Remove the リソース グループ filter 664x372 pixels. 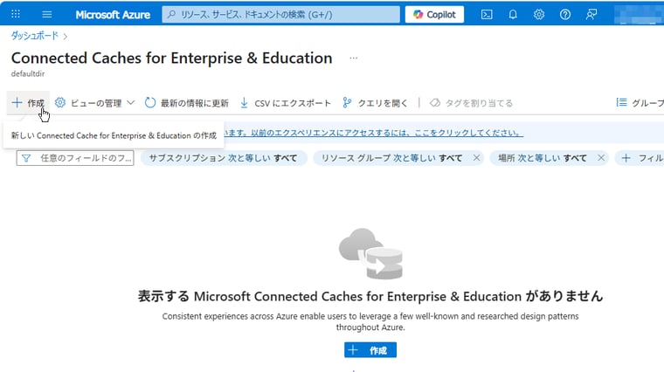(x=476, y=158)
